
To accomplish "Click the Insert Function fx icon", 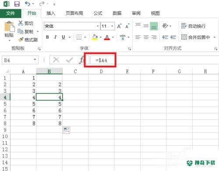I will (x=81, y=60).
